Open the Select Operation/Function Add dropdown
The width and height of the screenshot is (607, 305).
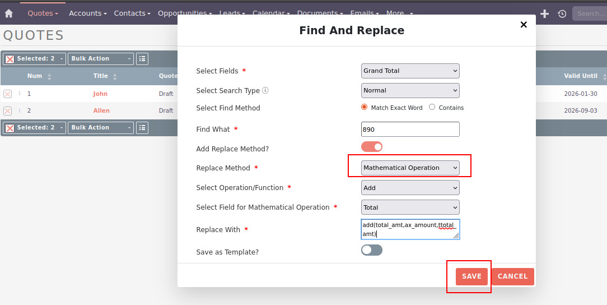coord(410,188)
